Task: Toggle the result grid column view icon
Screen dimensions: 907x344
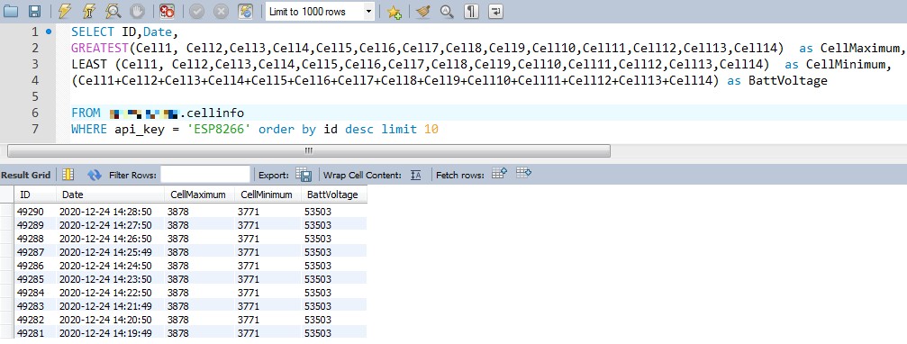Action: tap(68, 174)
